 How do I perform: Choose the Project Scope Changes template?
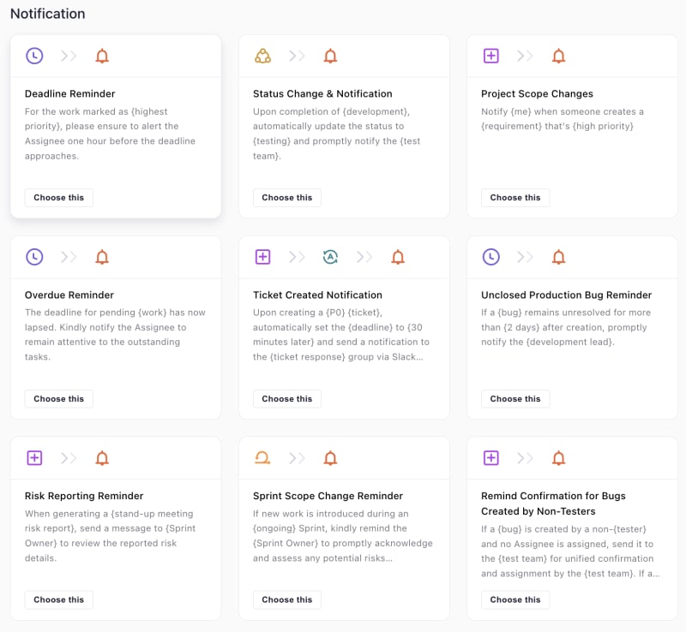(x=515, y=198)
